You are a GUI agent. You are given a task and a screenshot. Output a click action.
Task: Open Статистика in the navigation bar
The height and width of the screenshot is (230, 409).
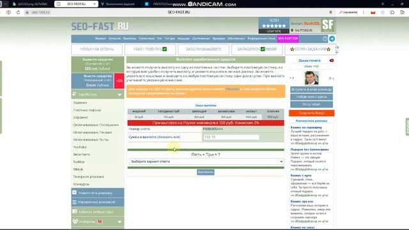tap(146, 38)
